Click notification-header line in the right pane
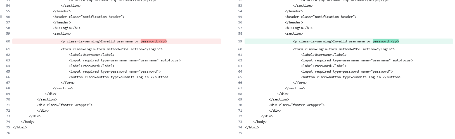 pyautogui.click(x=321, y=17)
